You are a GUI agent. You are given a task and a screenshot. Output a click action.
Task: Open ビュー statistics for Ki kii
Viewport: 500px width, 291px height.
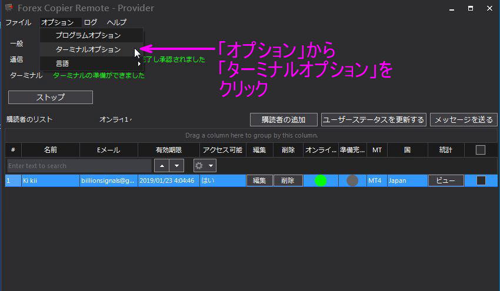click(x=446, y=180)
